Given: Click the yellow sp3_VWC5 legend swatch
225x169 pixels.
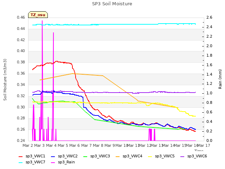Looking at the screenshot, I should [150, 156].
